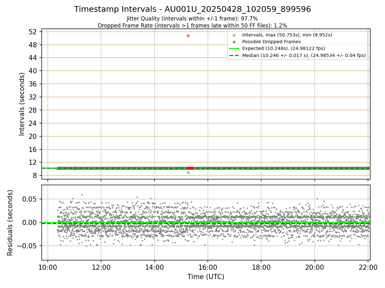Viewport: 385px width, 288px height.
Task: Click the dashed green line sample in the legend
Action: point(234,55)
